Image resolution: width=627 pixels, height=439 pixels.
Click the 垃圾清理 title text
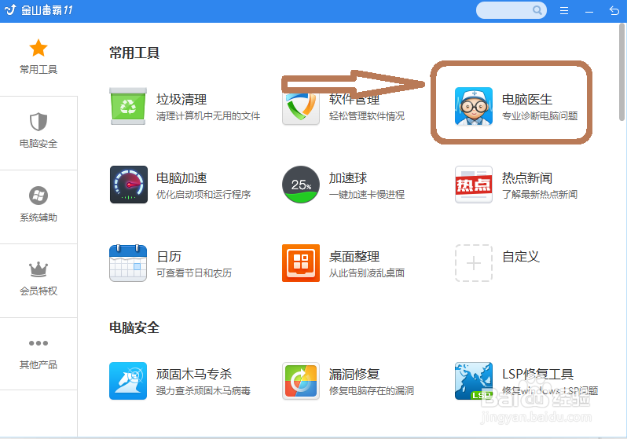181,99
